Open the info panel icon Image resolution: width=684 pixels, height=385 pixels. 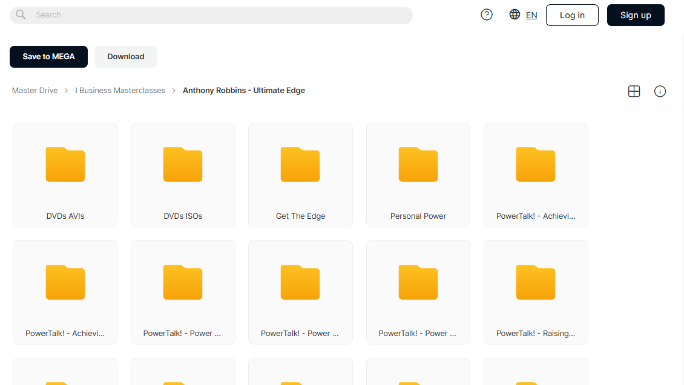click(x=660, y=91)
